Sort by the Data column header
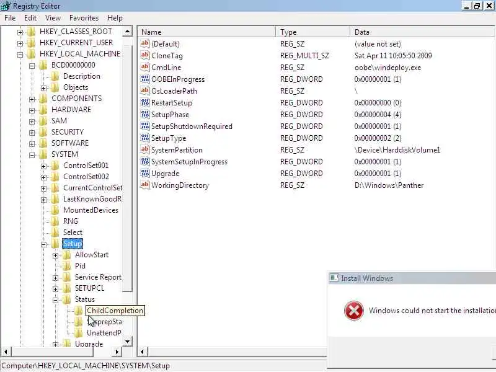Image resolution: width=496 pixels, height=372 pixels. (423, 32)
